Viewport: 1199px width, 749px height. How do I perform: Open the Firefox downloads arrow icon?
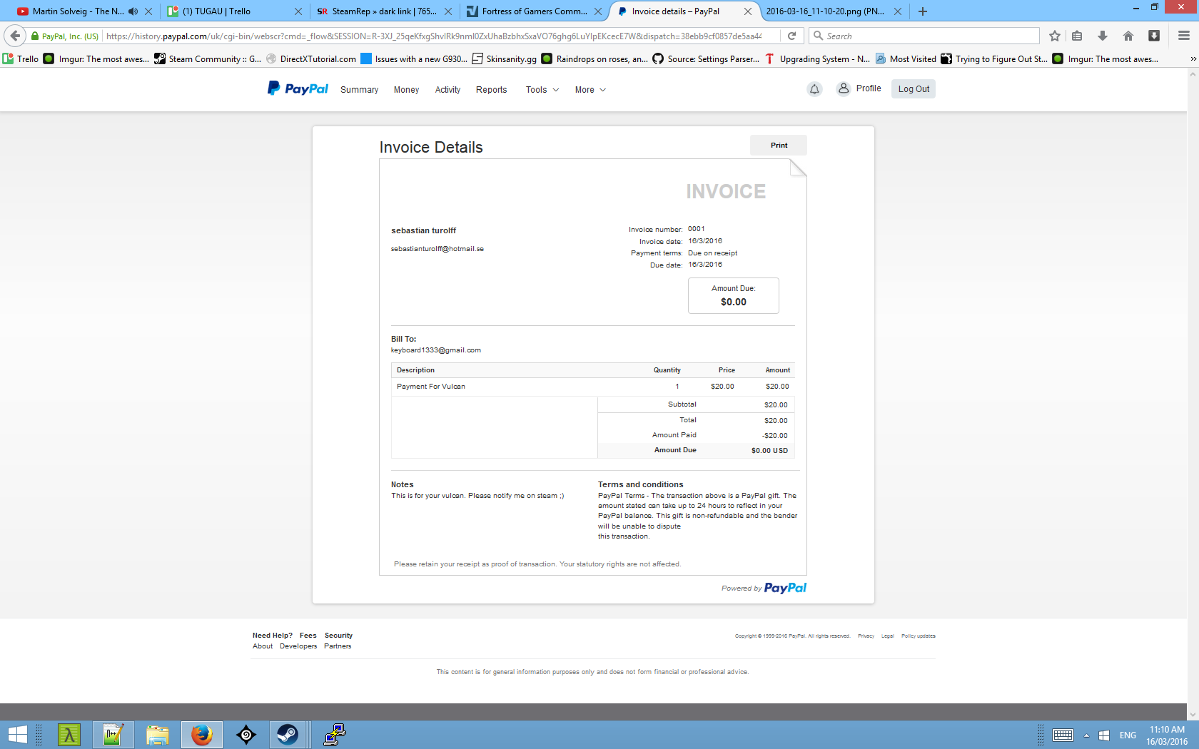pyautogui.click(x=1103, y=36)
